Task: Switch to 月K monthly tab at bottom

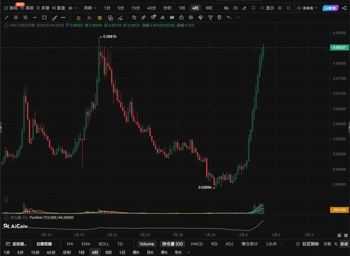Action: point(150,252)
